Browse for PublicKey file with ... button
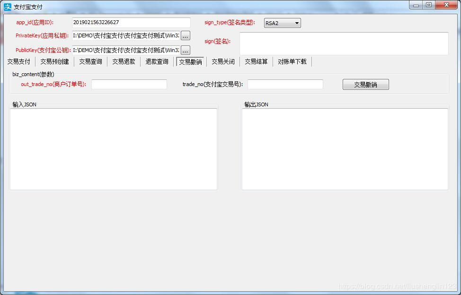 [x=185, y=50]
